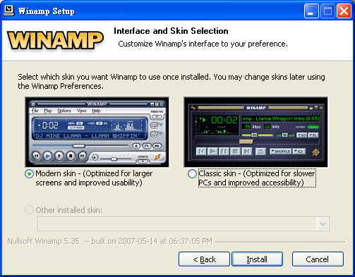This screenshot has height=277, width=355.
Task: Open the installed skins dropdown arrow
Action: pyautogui.click(x=323, y=224)
